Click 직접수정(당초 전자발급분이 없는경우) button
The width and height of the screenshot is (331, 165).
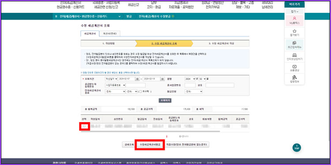tap(187, 145)
